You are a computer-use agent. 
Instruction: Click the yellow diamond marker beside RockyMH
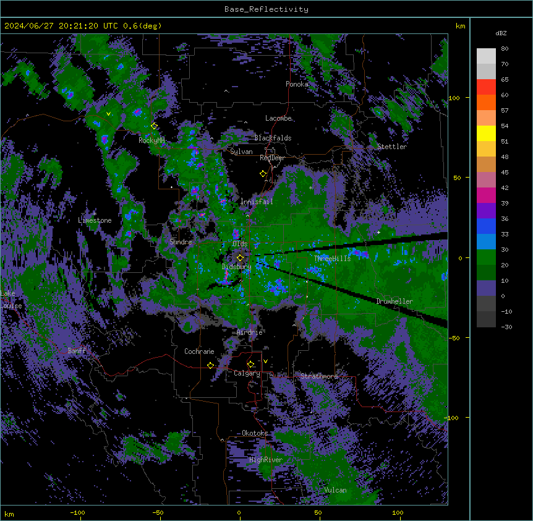tap(155, 126)
